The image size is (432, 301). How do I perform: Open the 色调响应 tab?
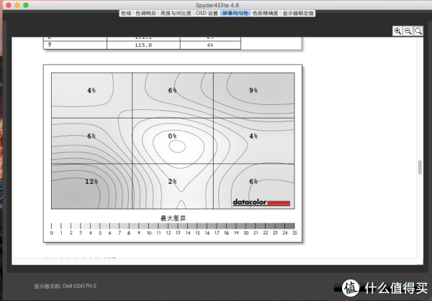coord(145,13)
